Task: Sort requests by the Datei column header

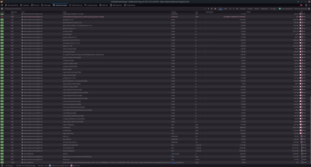Action: click(x=65, y=12)
